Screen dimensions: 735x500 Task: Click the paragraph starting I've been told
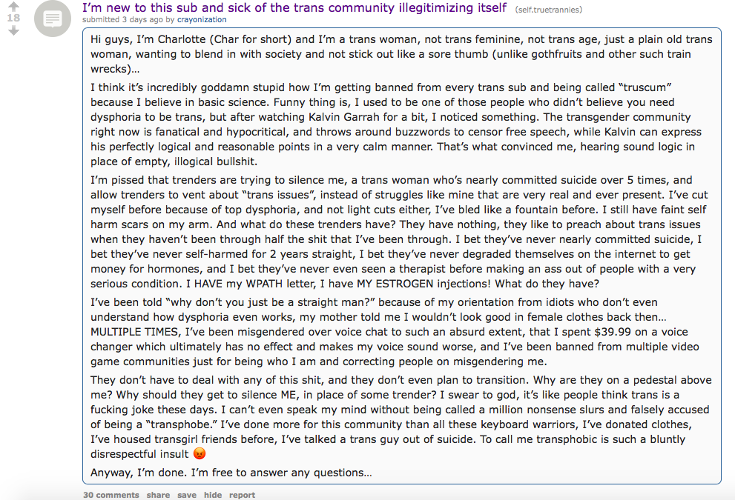395,331
